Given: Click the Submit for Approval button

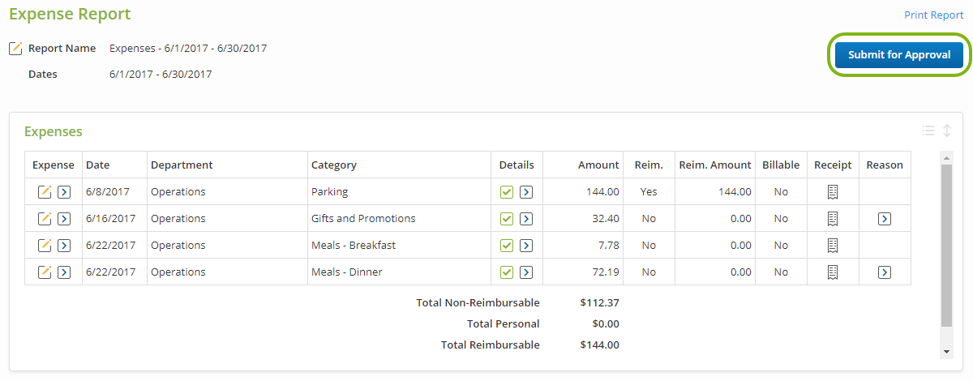Looking at the screenshot, I should (899, 55).
